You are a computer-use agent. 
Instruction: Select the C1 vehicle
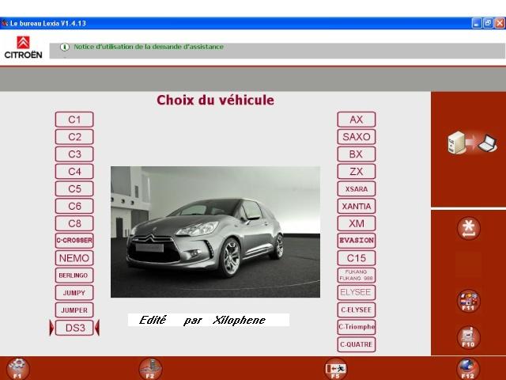coord(74,120)
